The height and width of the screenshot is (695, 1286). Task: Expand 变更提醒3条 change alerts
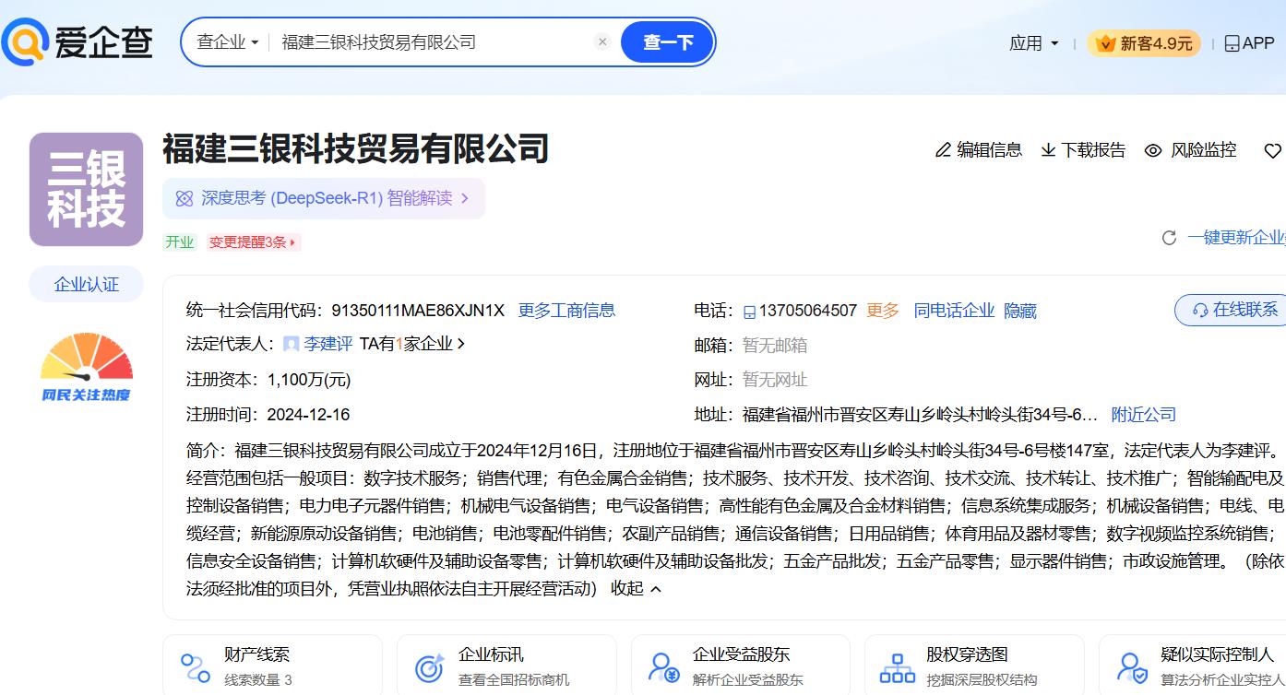pos(254,242)
